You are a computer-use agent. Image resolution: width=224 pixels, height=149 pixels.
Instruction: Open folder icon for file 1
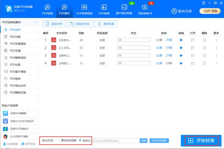coord(193,40)
